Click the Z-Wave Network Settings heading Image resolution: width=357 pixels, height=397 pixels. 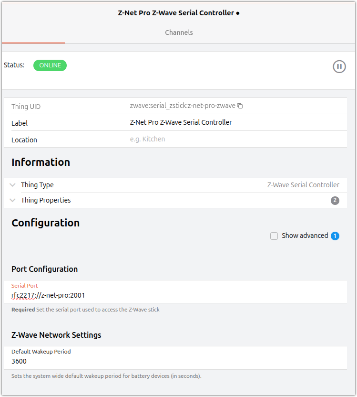click(56, 335)
